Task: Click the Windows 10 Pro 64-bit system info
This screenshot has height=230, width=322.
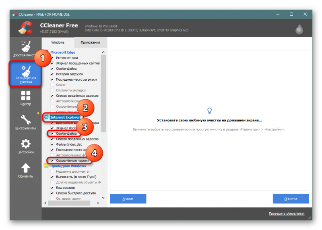Action: point(101,26)
